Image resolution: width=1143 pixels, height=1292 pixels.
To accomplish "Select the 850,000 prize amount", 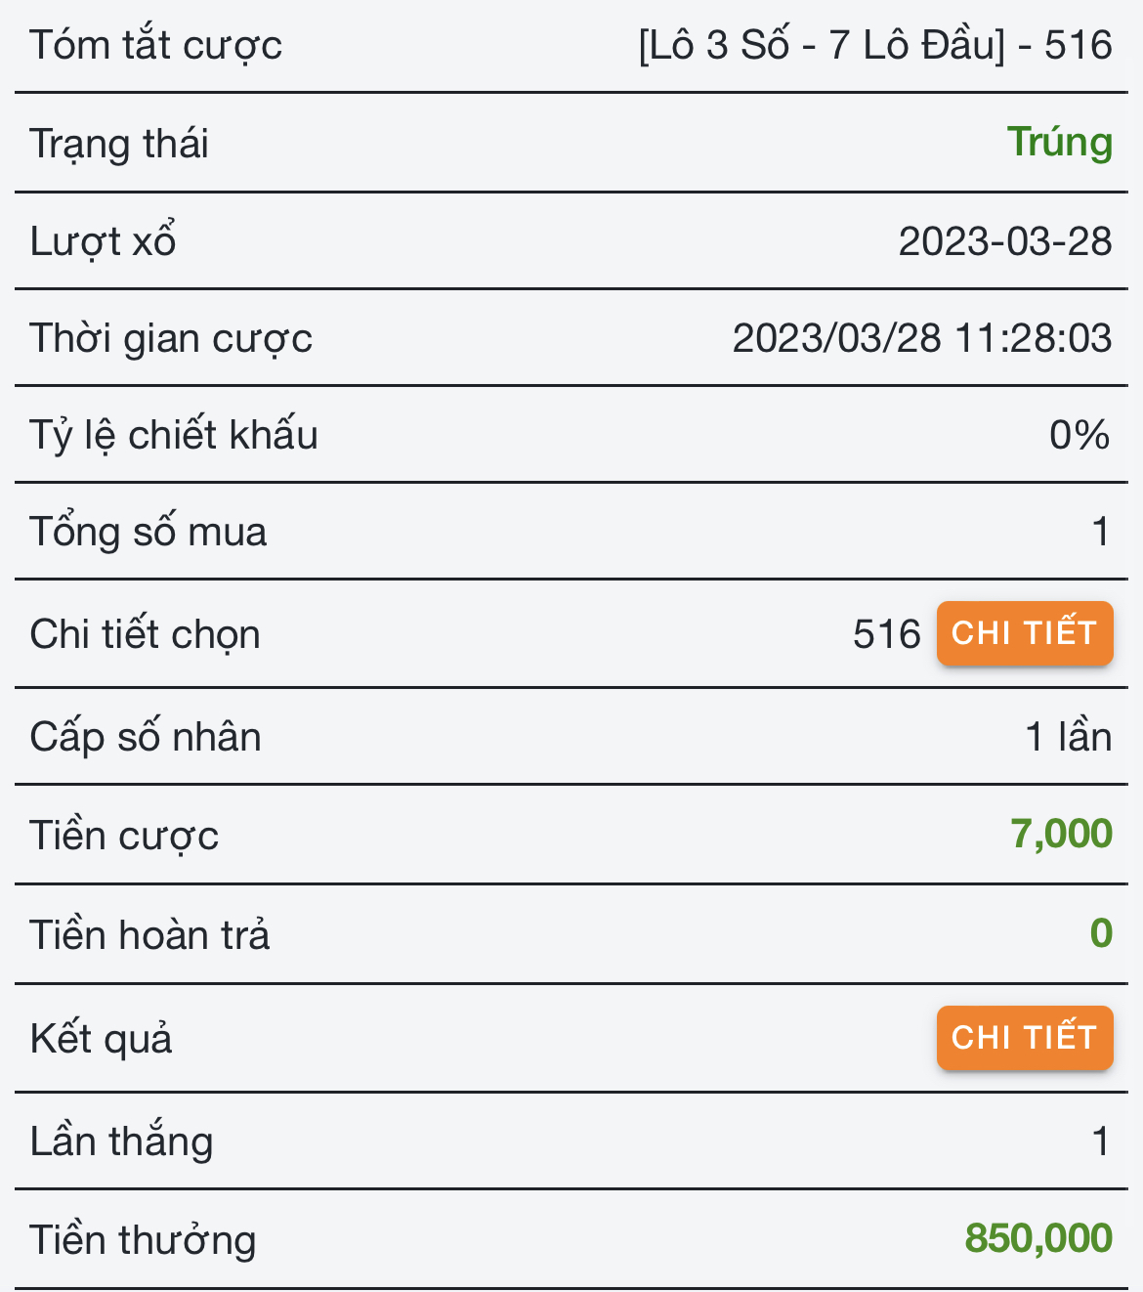I will pyautogui.click(x=1037, y=1238).
